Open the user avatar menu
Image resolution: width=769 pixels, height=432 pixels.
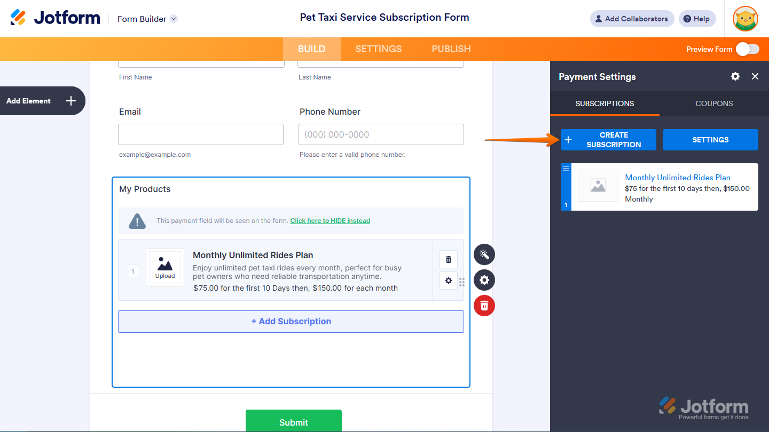746,19
